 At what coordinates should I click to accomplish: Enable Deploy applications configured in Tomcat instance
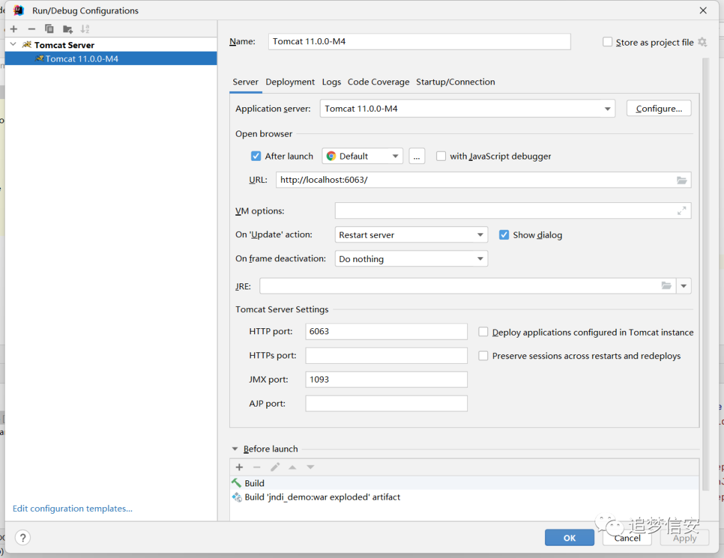pos(483,332)
